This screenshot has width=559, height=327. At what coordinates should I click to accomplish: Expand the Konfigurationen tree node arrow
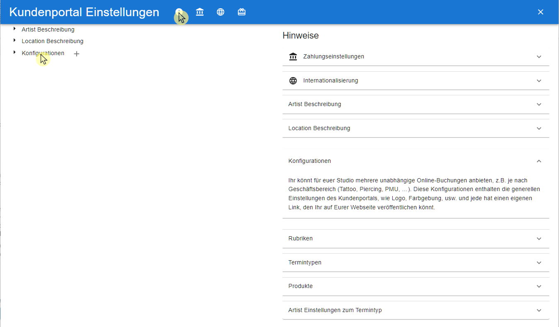[15, 52]
